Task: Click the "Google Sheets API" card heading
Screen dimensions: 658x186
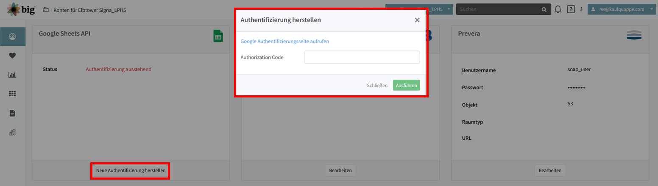Action: (64, 33)
